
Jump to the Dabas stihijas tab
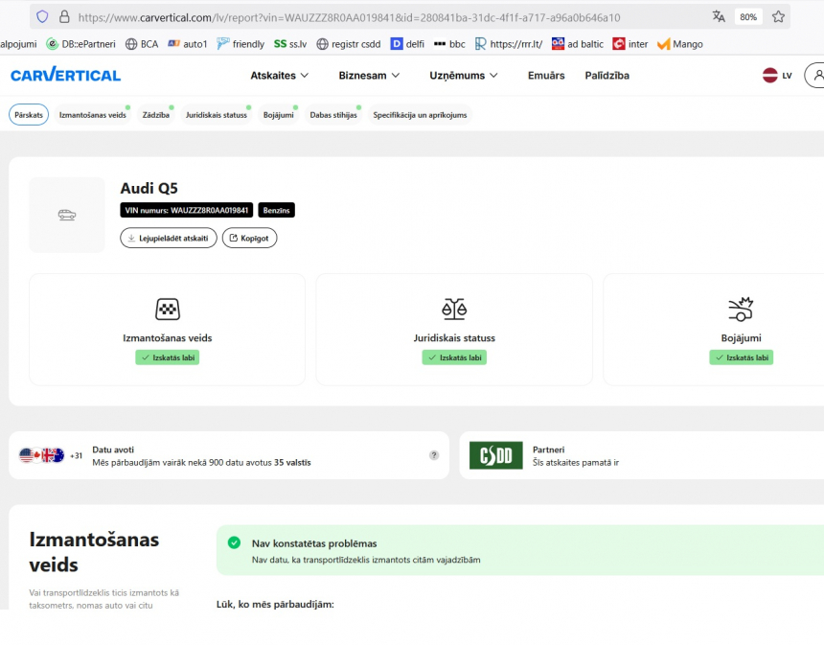[333, 115]
